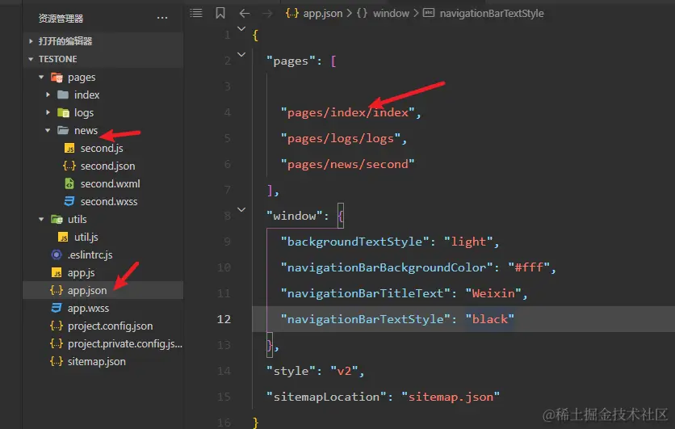Click the "black" value on line 12
This screenshot has width=675, height=429.
(x=490, y=319)
